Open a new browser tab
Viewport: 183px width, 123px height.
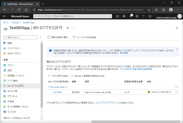click(x=43, y=4)
